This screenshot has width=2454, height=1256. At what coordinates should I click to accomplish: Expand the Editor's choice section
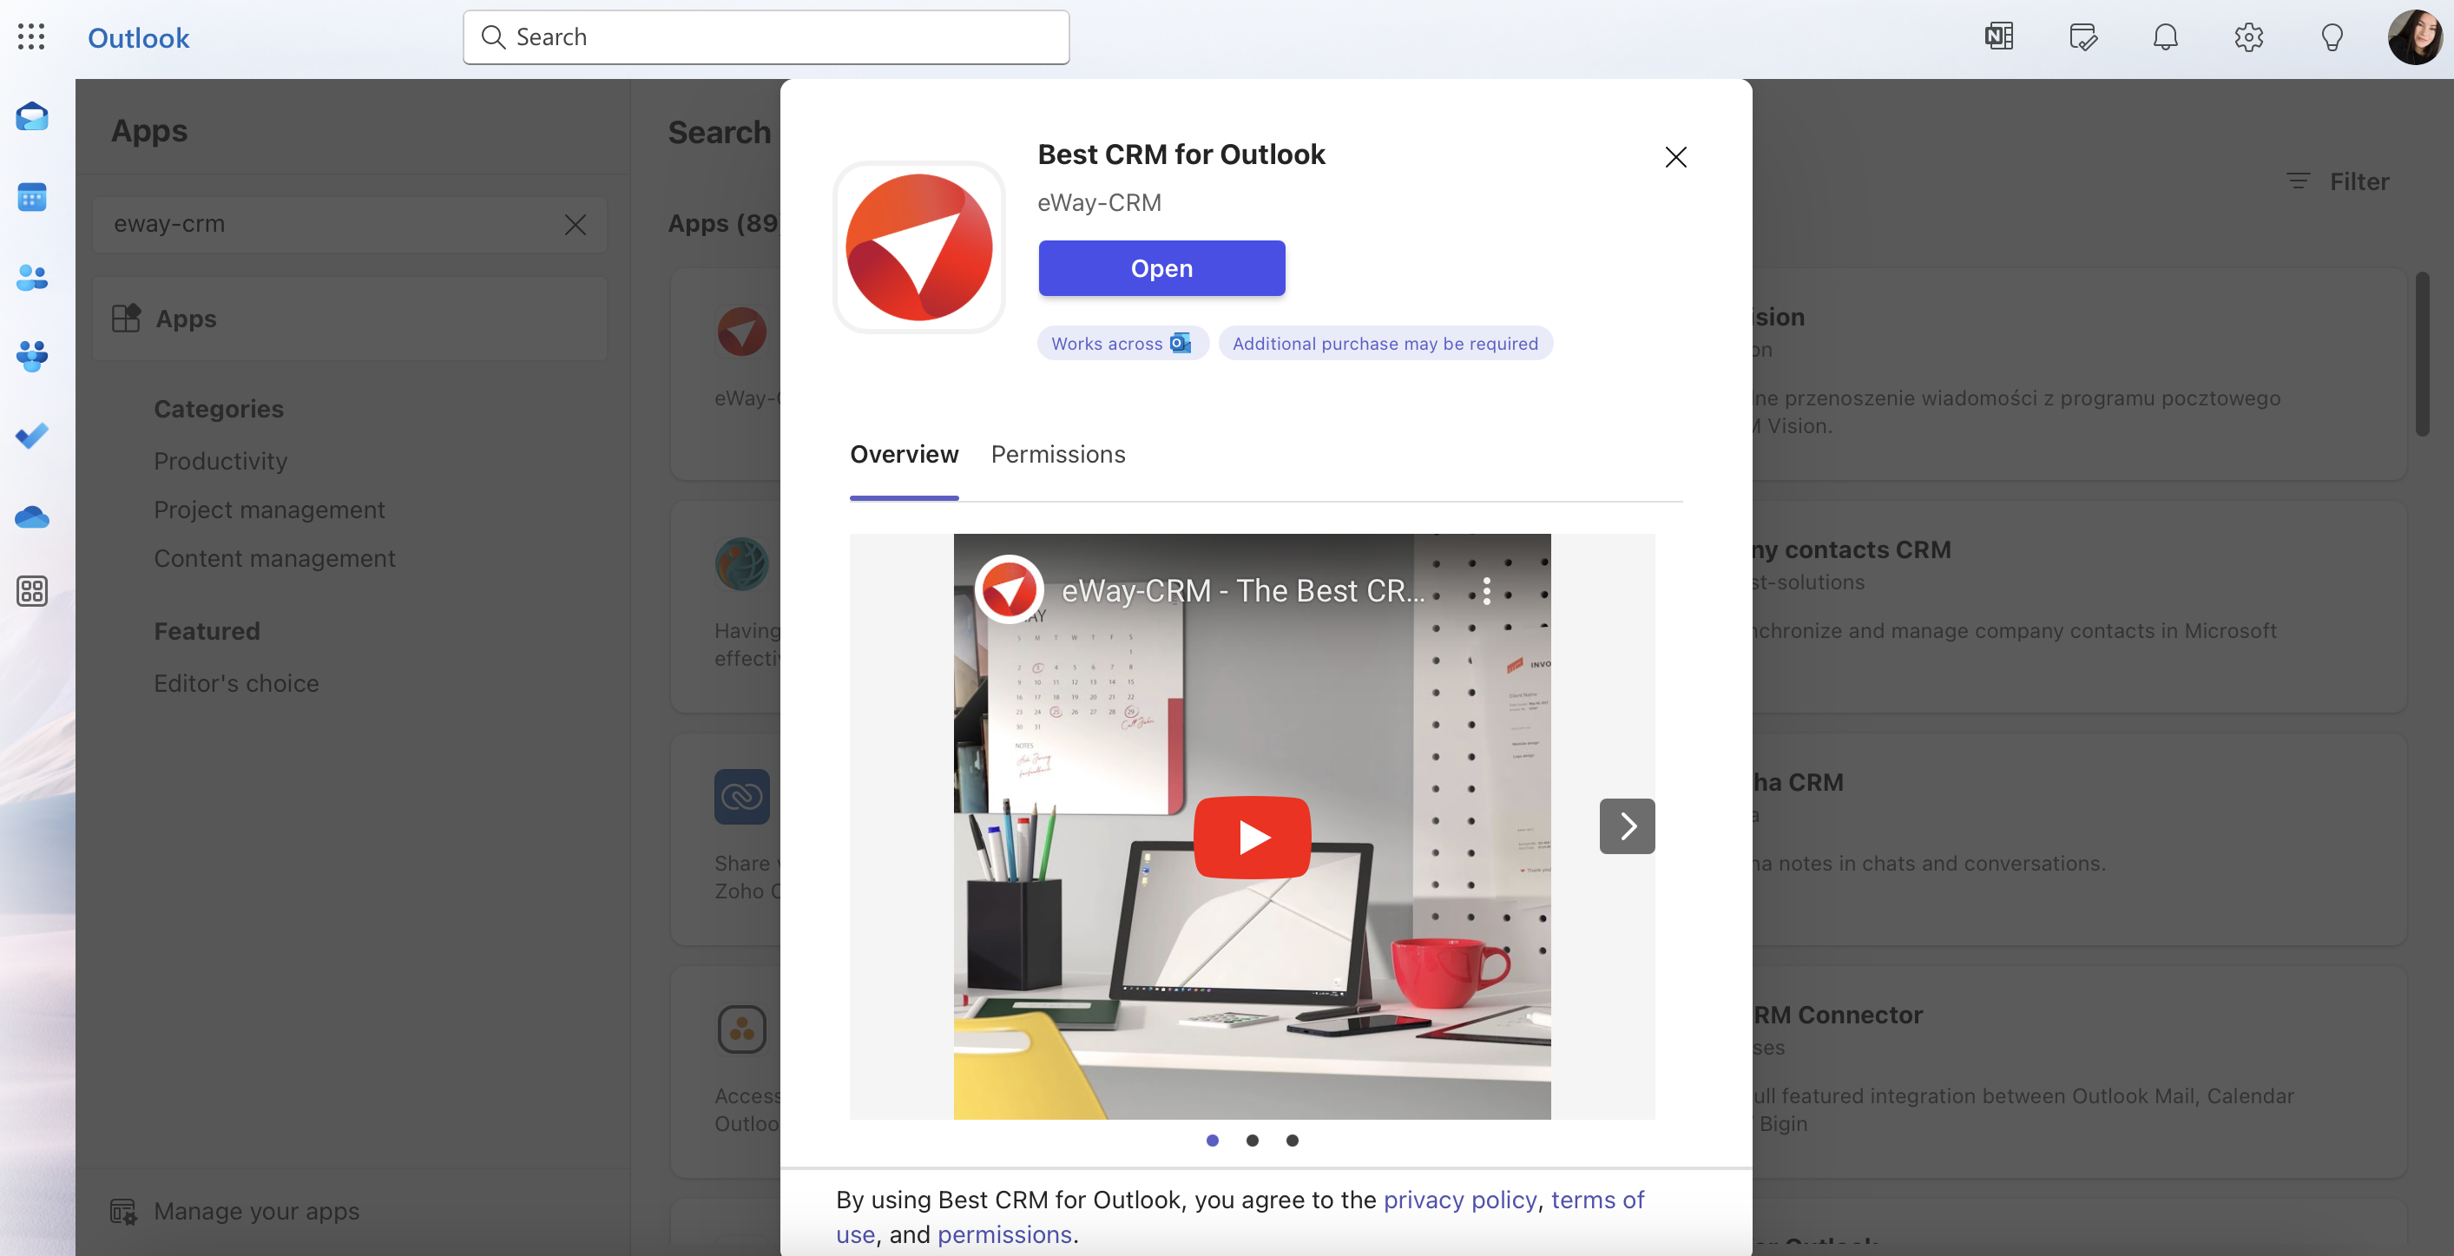point(237,682)
